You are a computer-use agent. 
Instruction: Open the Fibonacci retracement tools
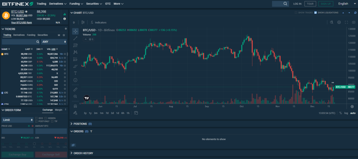point(76,45)
